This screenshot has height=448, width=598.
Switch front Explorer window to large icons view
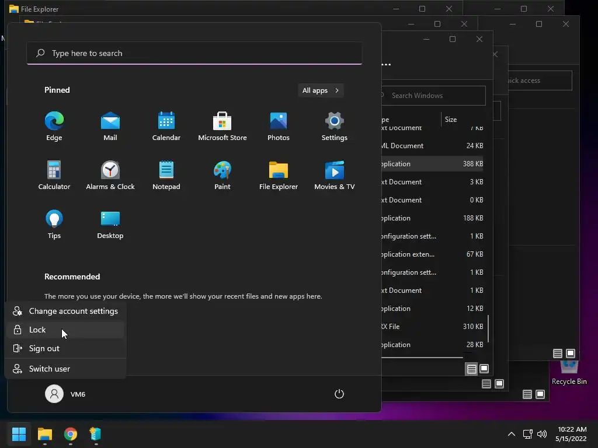pyautogui.click(x=484, y=369)
